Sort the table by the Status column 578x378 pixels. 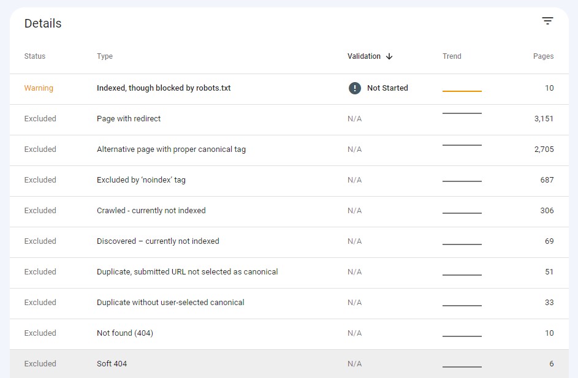click(34, 56)
